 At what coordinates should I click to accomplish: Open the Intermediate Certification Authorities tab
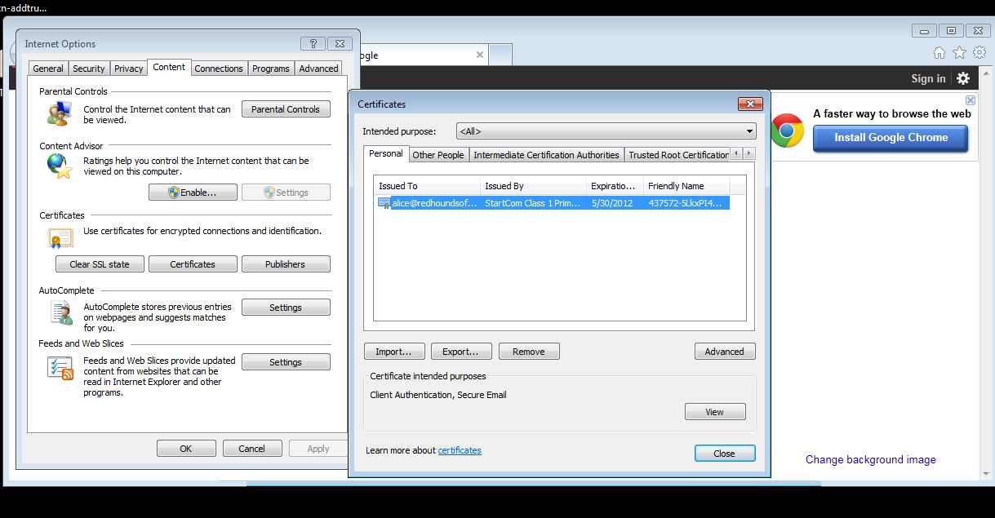[546, 155]
